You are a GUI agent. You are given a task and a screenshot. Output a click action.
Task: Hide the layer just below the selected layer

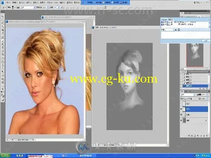pos(181,115)
